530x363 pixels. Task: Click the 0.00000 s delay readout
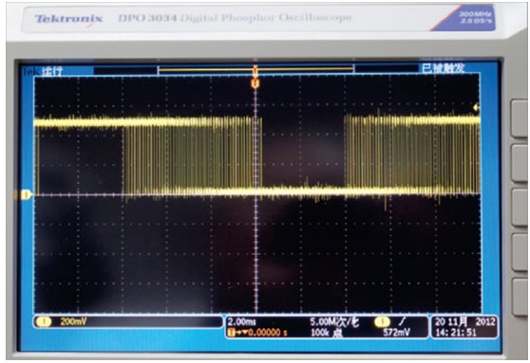[267, 333]
